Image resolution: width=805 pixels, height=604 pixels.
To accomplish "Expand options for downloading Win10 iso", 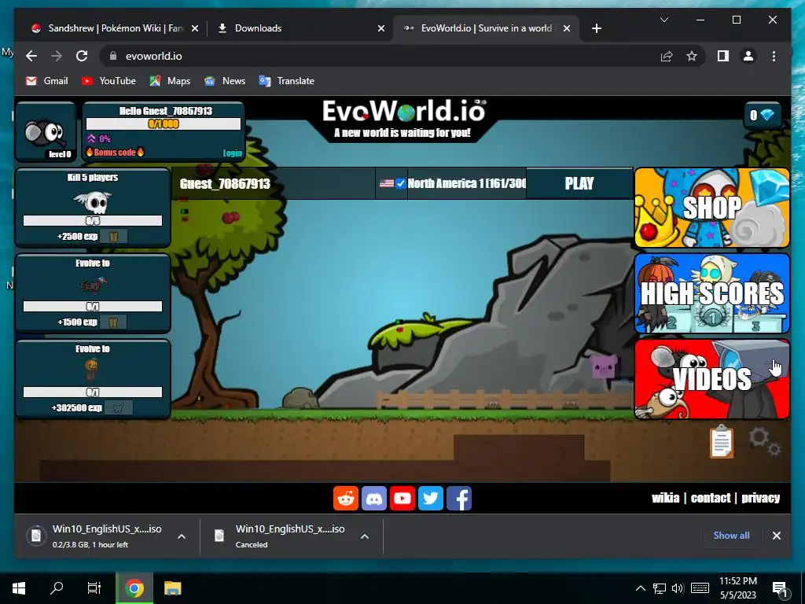I will pyautogui.click(x=182, y=536).
